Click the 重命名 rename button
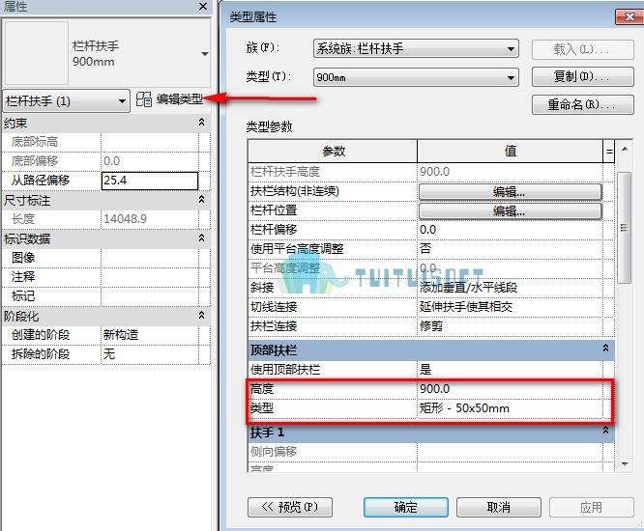 pos(582,104)
